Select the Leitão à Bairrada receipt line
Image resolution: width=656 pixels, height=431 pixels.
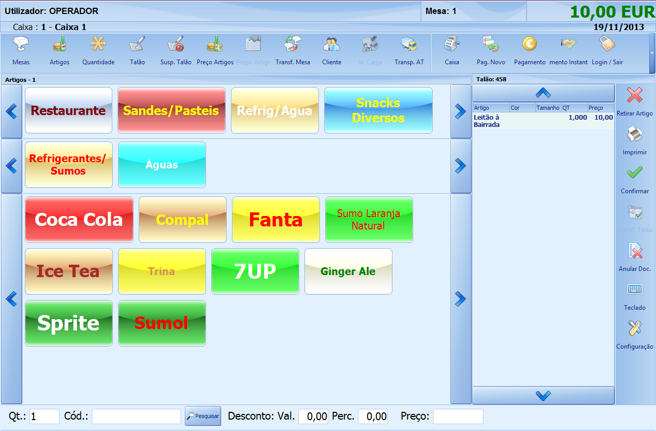click(543, 121)
